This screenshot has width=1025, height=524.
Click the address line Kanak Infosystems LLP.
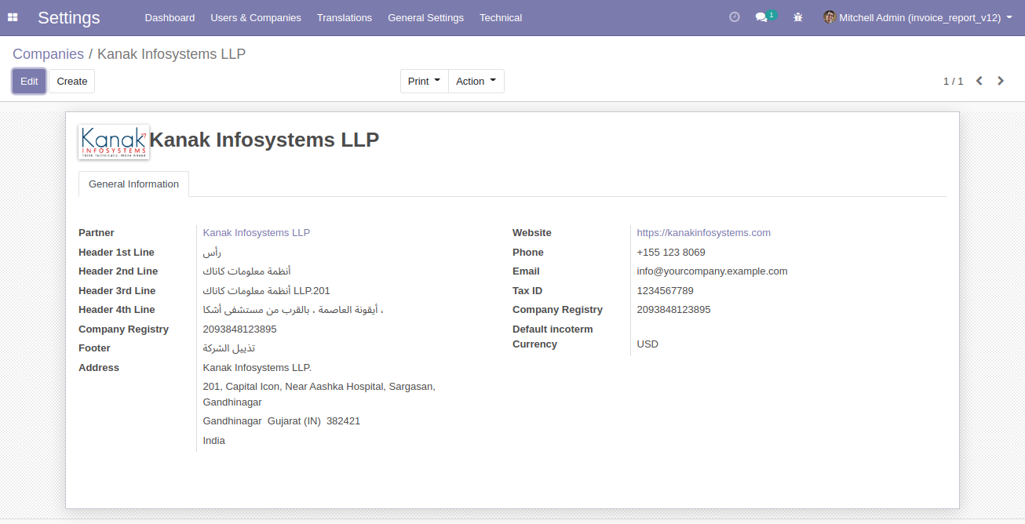(x=257, y=368)
